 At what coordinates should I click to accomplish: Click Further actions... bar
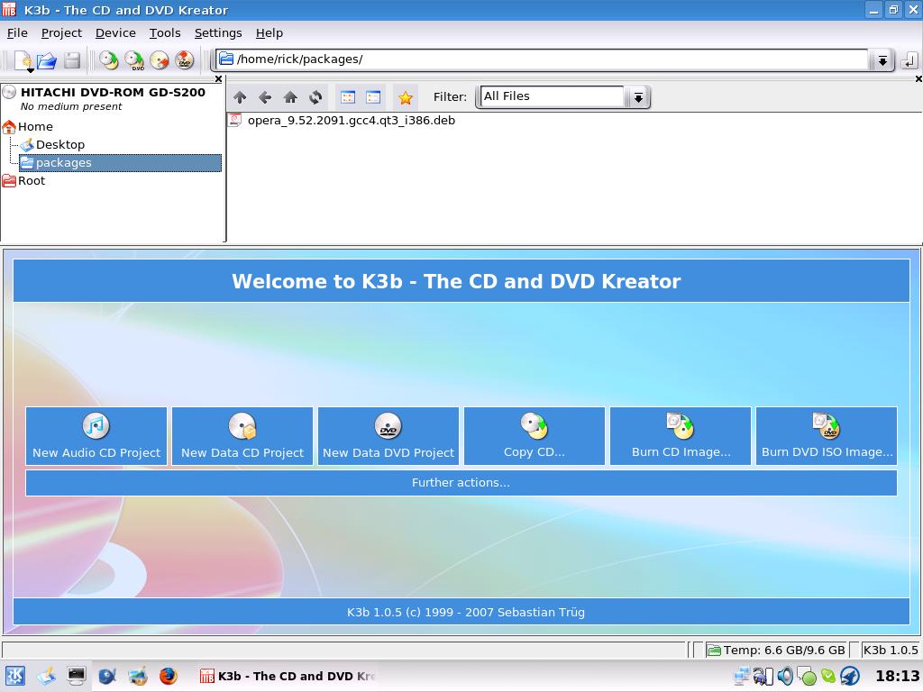(461, 483)
